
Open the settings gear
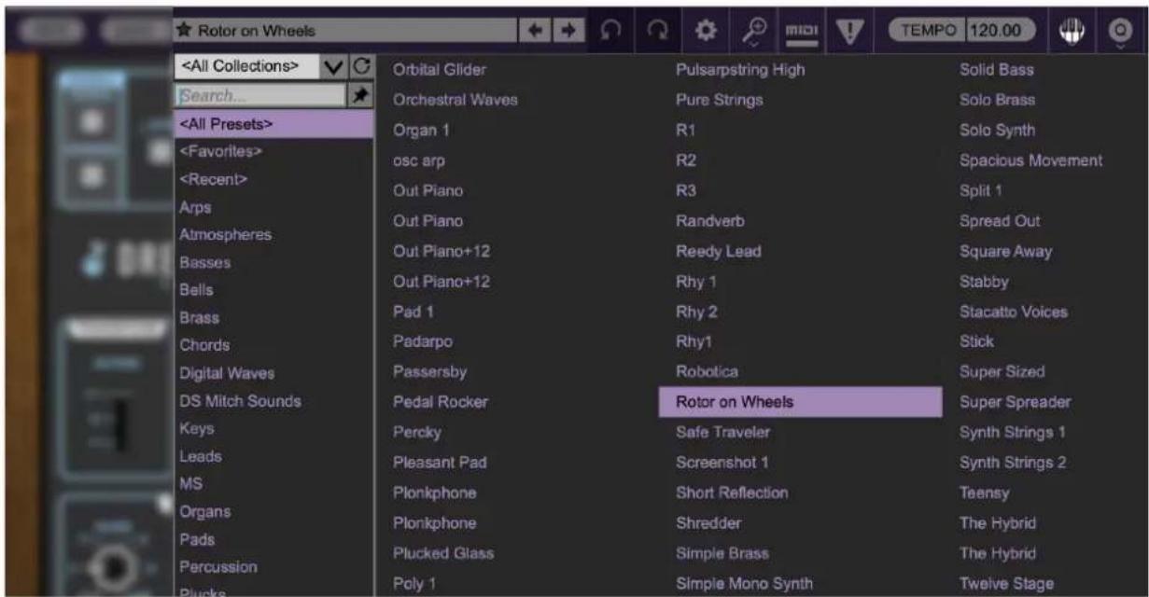coord(708,31)
